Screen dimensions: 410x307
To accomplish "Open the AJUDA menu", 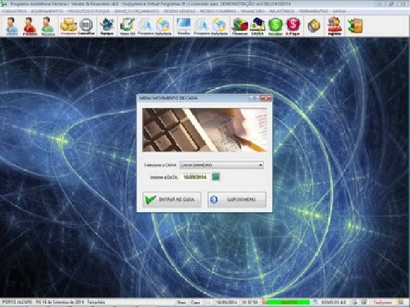I will [x=339, y=12].
